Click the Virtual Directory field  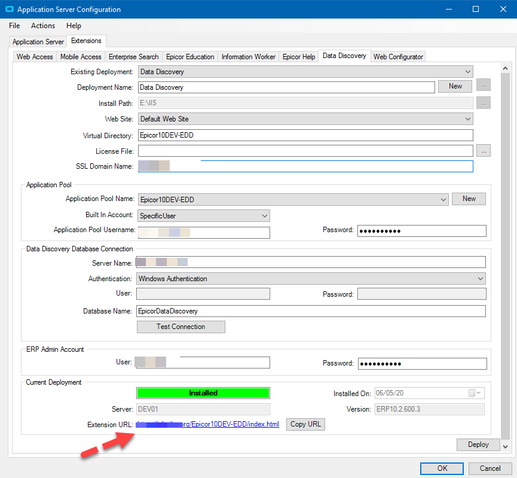[x=305, y=135]
